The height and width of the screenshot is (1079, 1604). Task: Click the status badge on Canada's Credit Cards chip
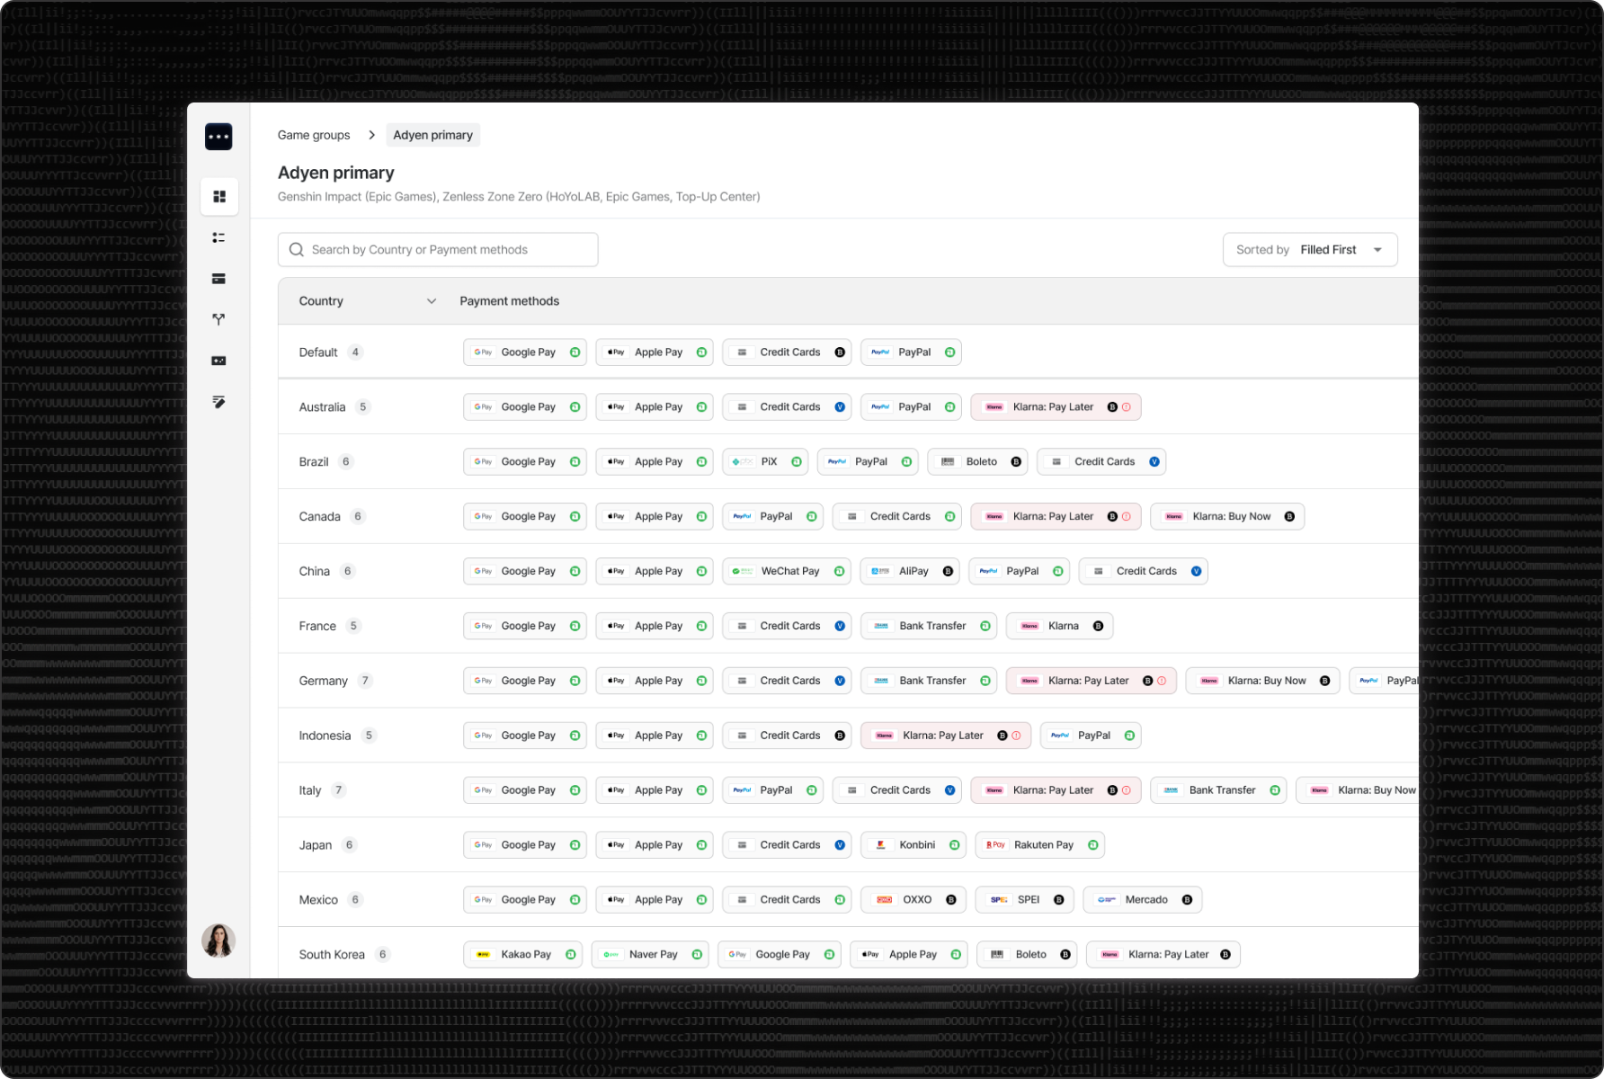[949, 516]
